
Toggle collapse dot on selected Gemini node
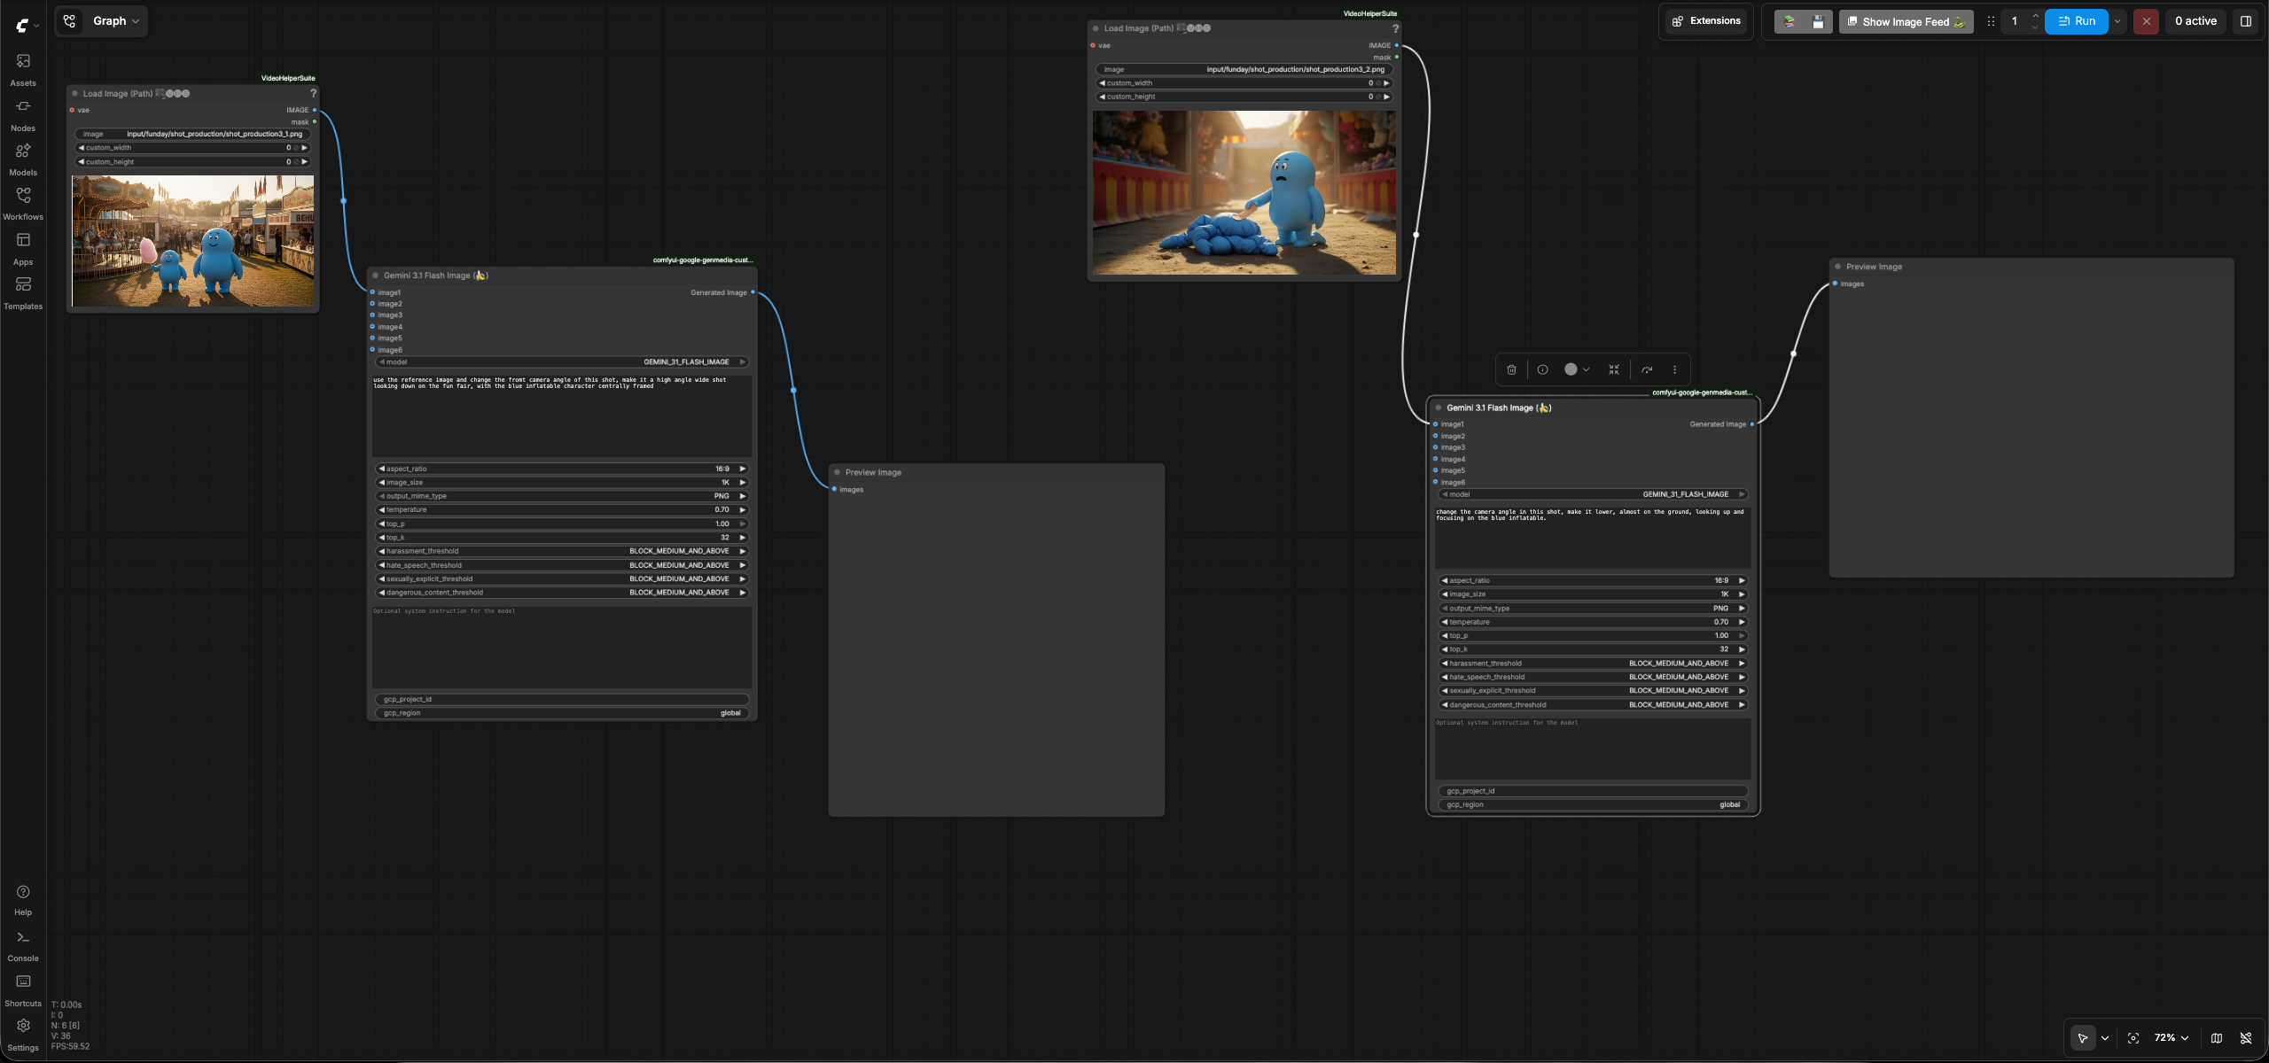(x=1439, y=407)
